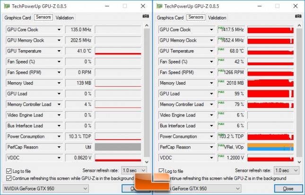Screen dimensions: 305x195
Task: Open GeForce GTX 950 selector in right window
Action: click(204, 188)
